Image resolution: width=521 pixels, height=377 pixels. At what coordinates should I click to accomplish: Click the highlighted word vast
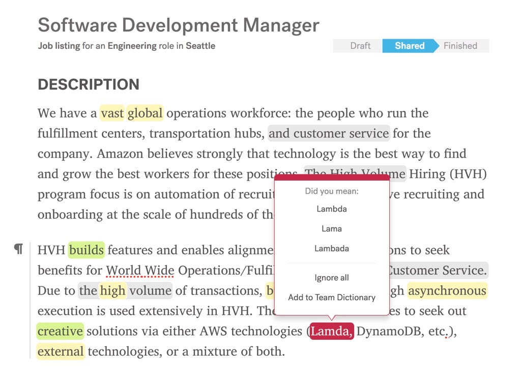[x=112, y=113]
